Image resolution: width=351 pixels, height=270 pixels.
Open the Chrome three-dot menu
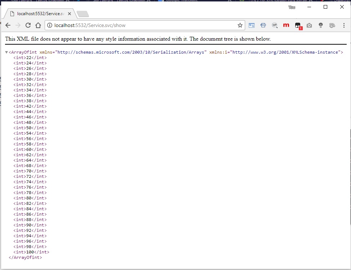[x=344, y=25]
